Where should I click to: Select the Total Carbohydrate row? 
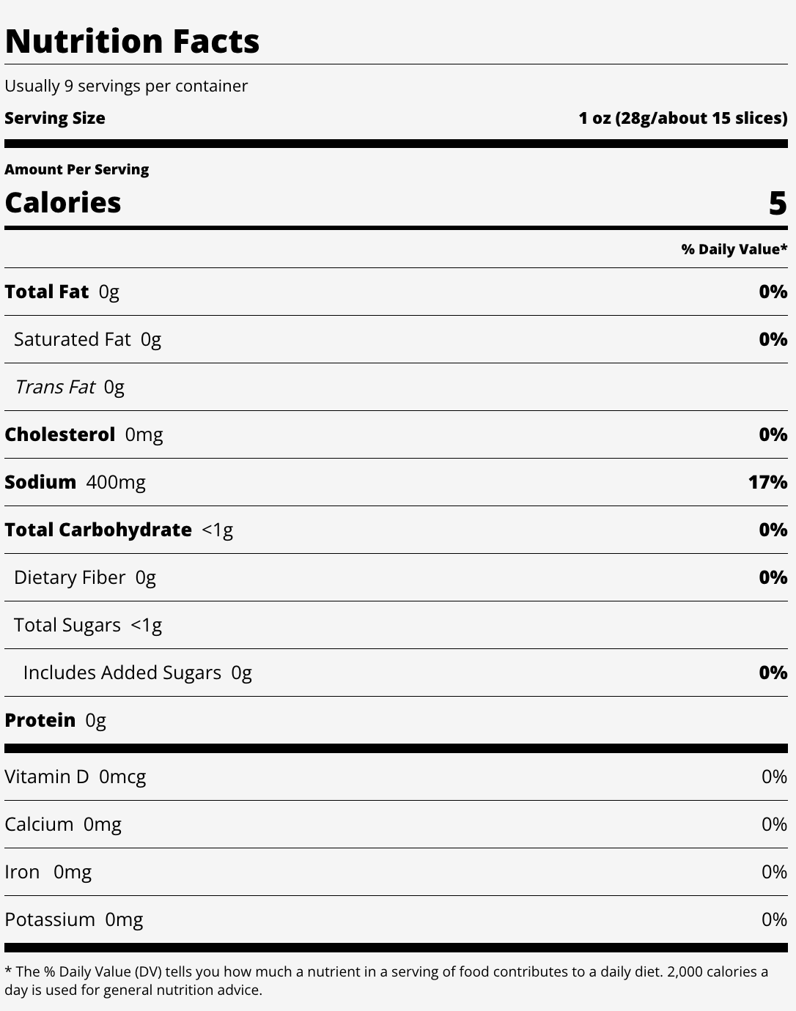[396, 530]
